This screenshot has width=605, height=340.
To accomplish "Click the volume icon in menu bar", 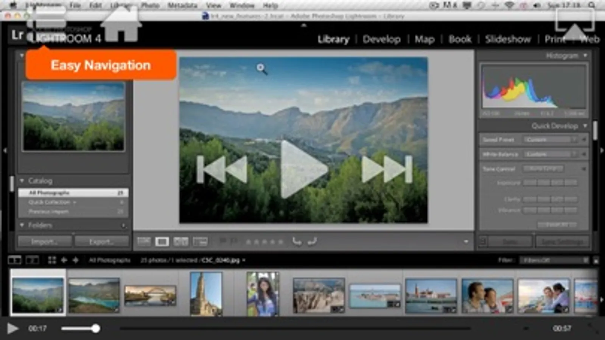I will click(x=537, y=5).
